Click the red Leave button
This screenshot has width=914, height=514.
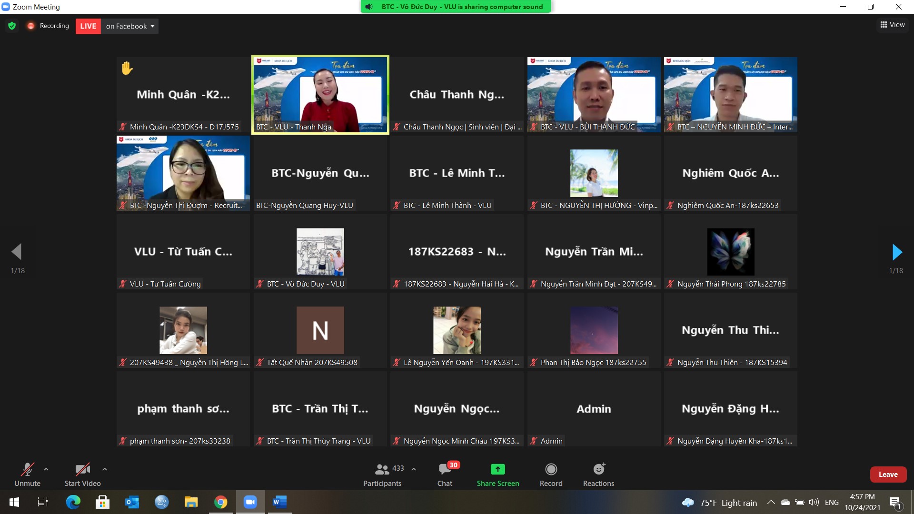888,474
